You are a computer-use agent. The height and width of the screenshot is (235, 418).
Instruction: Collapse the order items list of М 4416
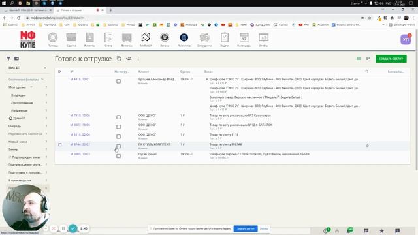(x=206, y=79)
